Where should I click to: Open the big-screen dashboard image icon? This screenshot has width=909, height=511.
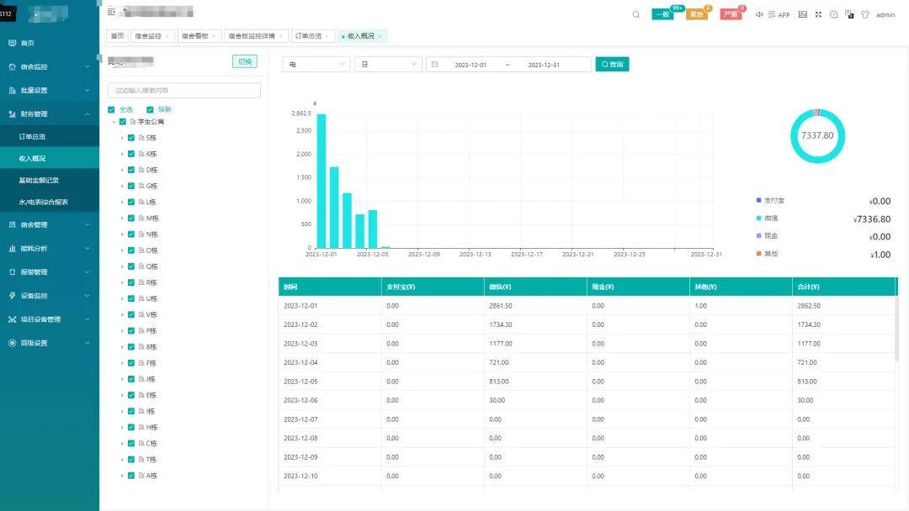802,14
